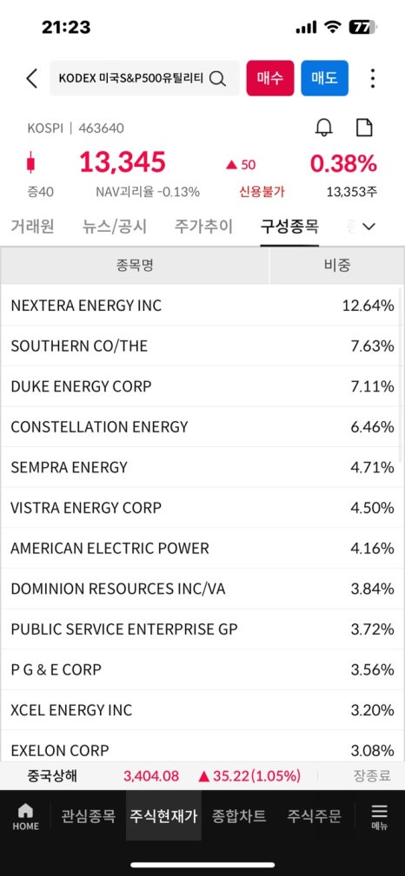Tap the price alert bell icon
405x876 pixels.
[x=324, y=128]
